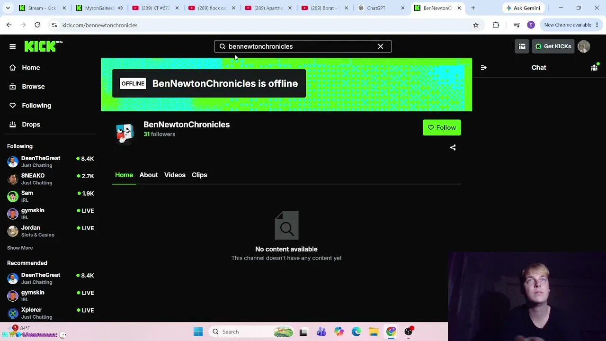Open Chrome Extensions puzzle icon
The image size is (606, 341).
pyautogui.click(x=496, y=25)
